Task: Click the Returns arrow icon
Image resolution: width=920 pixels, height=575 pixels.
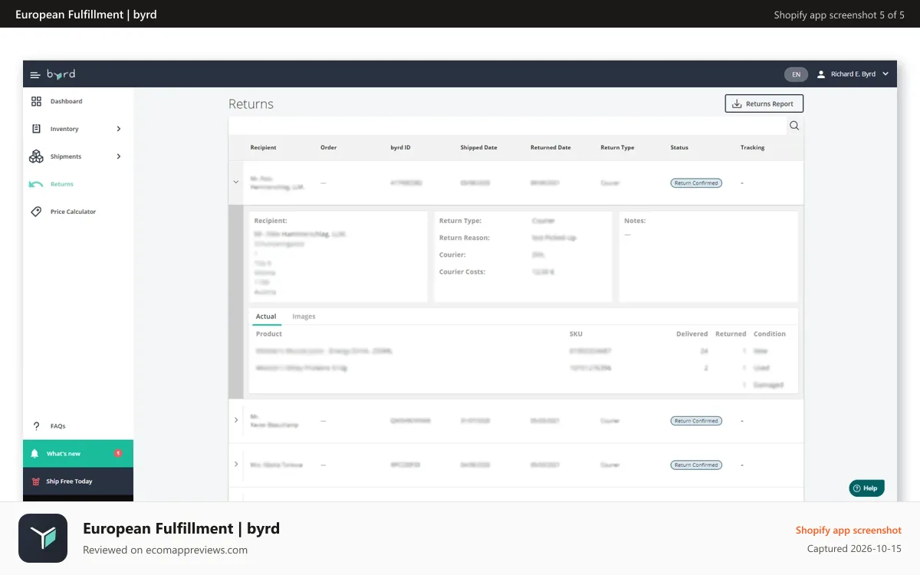Action: click(36, 184)
